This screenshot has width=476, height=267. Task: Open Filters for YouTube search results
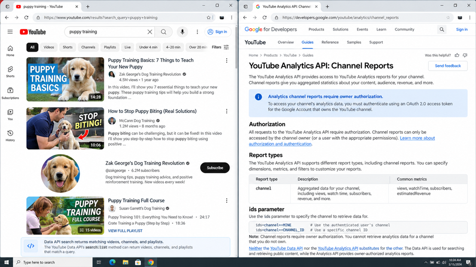[220, 47]
